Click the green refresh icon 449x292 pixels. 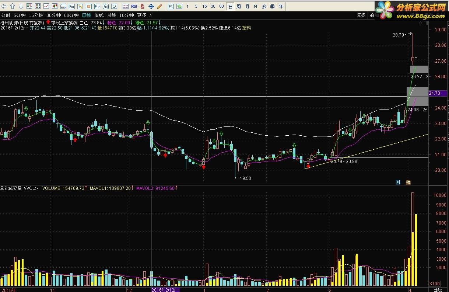click(x=179, y=6)
